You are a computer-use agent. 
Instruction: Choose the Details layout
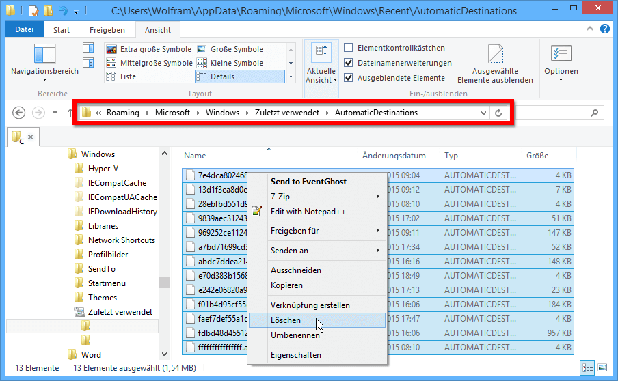[x=240, y=76]
